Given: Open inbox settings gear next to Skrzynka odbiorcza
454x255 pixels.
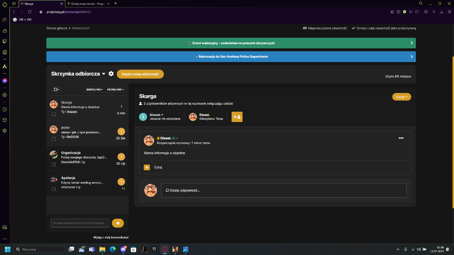Looking at the screenshot, I should tap(111, 74).
